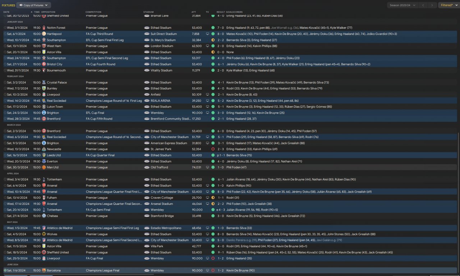Click the stadium icon beside Villa Park
Image resolution: width=460 pixels, height=276 pixels.
coord(147,247)
